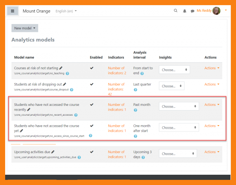Open the English (en) language menu
Viewport: 236px width, 185px height.
(x=66, y=11)
